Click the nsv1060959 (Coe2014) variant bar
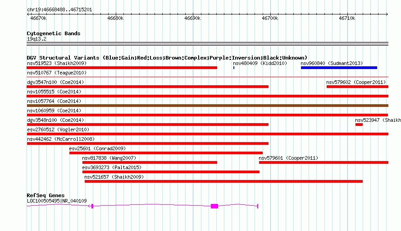The image size is (401, 231). [207, 115]
